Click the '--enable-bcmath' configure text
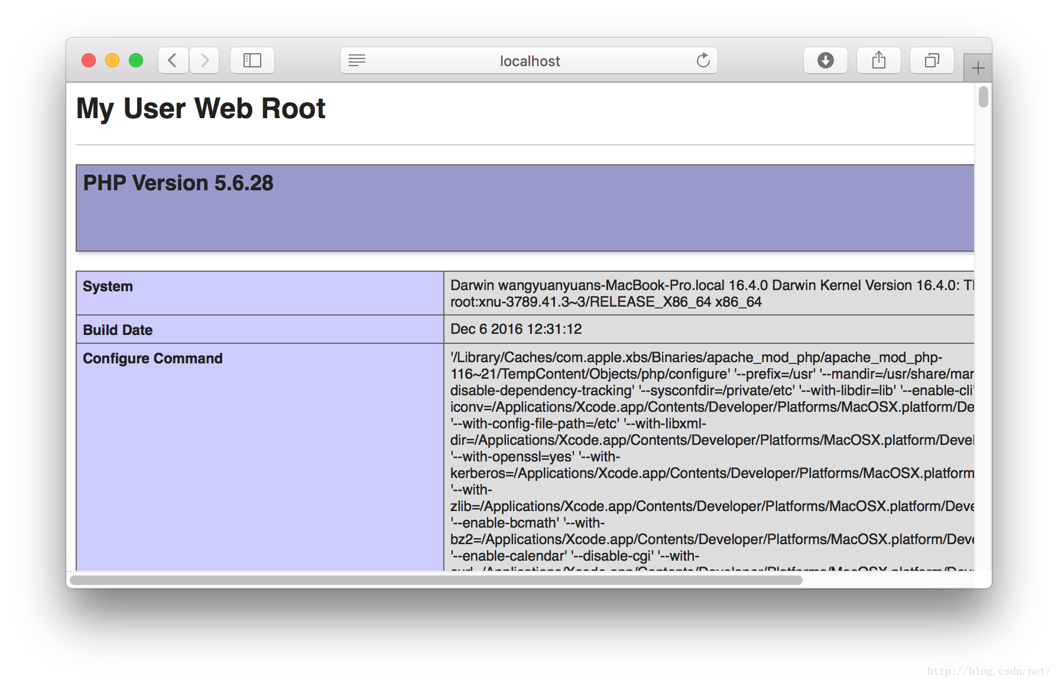The image size is (1058, 683). [x=504, y=523]
